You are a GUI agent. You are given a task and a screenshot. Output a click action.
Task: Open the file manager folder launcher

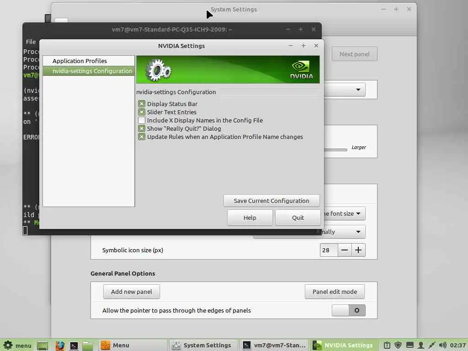88,346
